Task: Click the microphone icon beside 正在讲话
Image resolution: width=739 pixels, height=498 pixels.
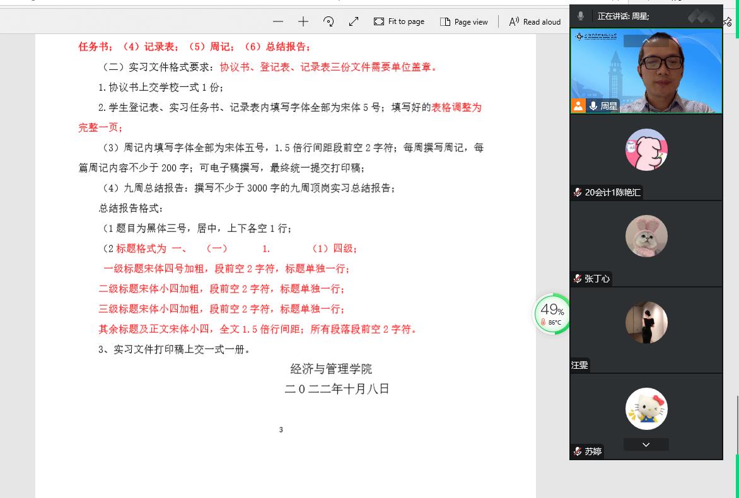Action: point(581,16)
